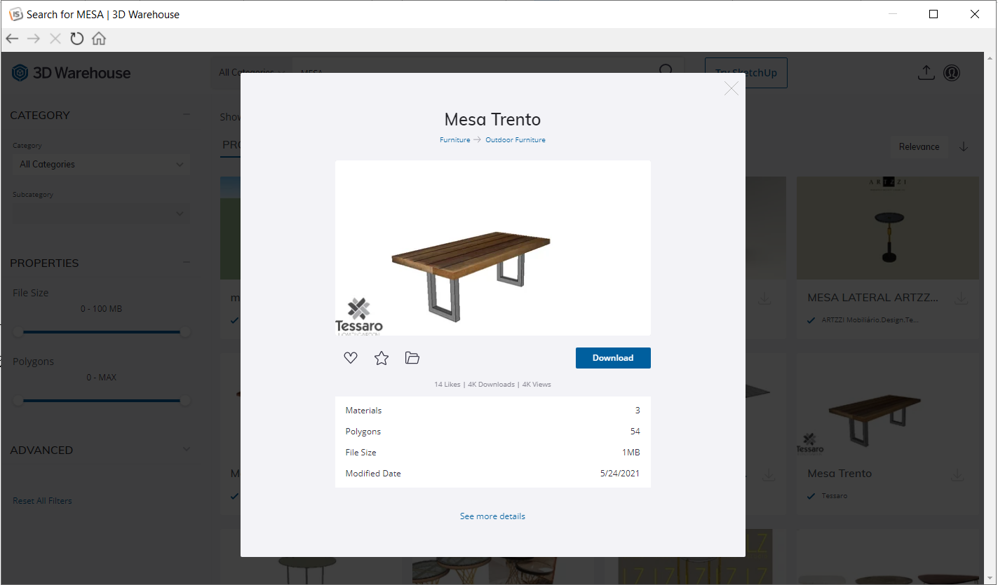Open the Subcategory dropdown

[101, 214]
